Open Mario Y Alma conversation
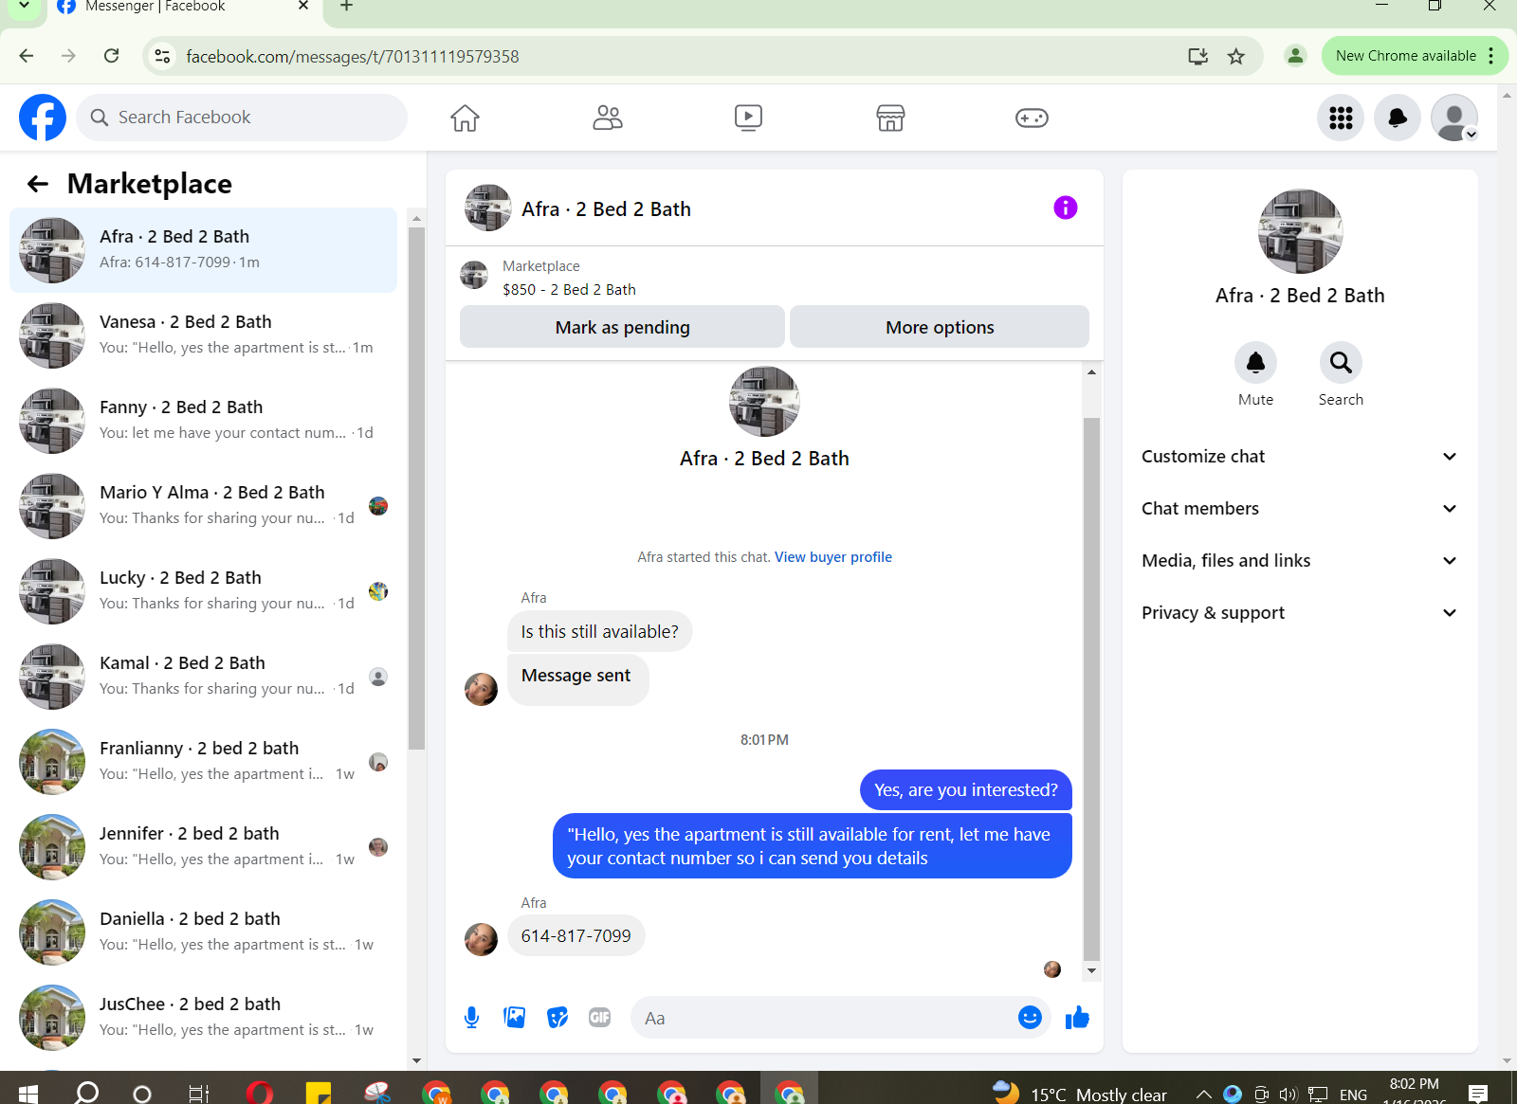 204,506
